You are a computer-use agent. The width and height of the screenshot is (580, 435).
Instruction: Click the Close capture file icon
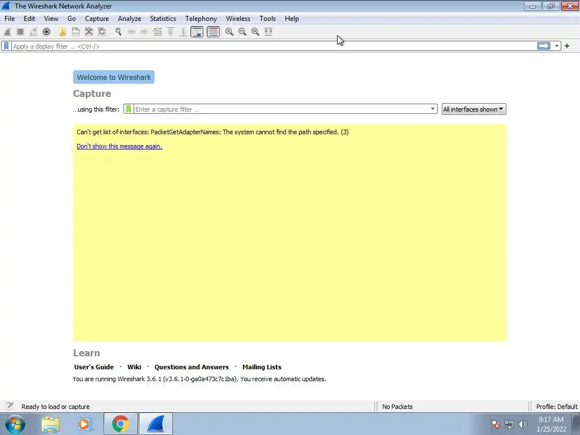tap(89, 32)
